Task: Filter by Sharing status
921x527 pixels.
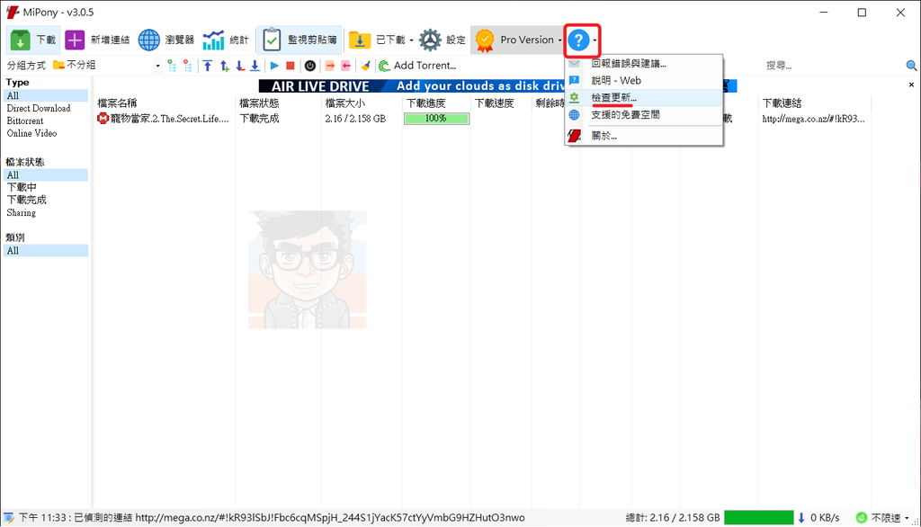Action: coord(22,212)
